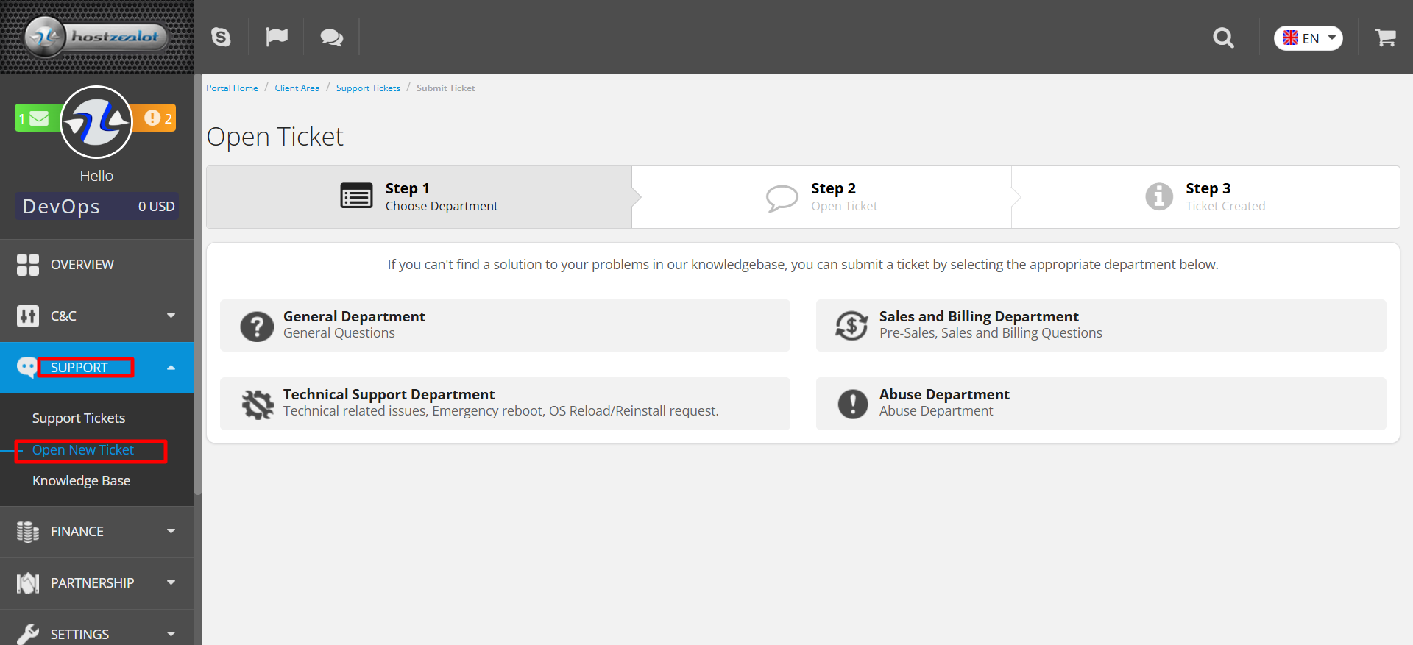The image size is (1413, 645).
Task: Open the EN language dropdown
Action: point(1308,38)
